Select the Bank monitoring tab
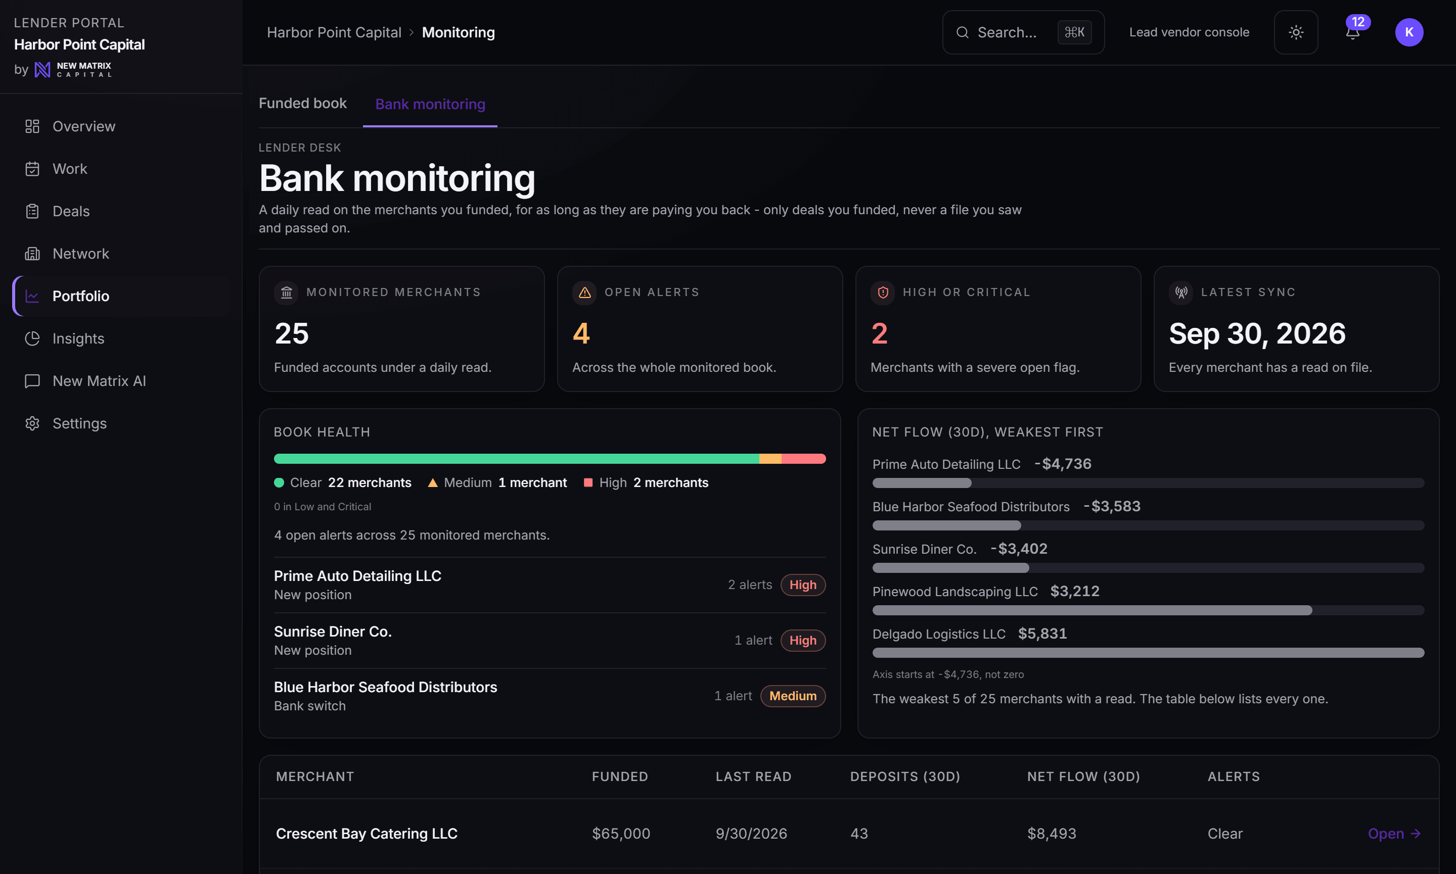 click(430, 104)
